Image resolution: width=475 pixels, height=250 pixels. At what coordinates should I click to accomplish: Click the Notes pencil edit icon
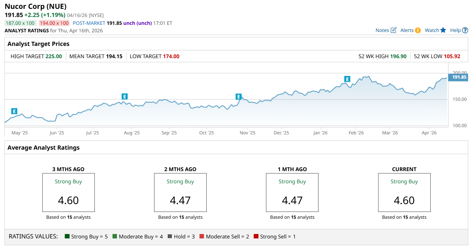tap(394, 30)
